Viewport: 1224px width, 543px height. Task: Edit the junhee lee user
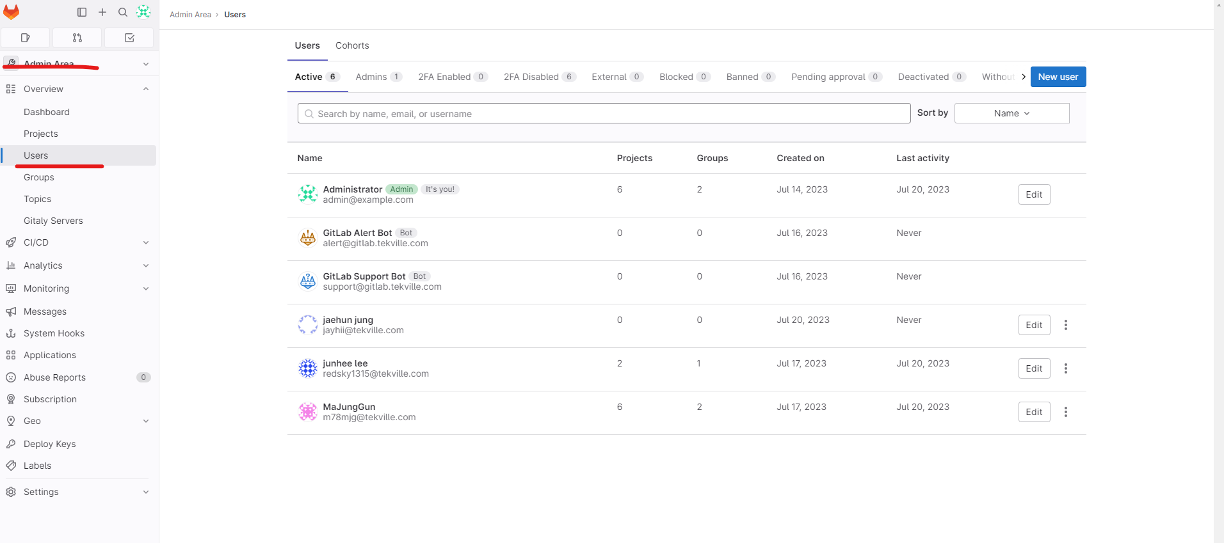click(1034, 368)
